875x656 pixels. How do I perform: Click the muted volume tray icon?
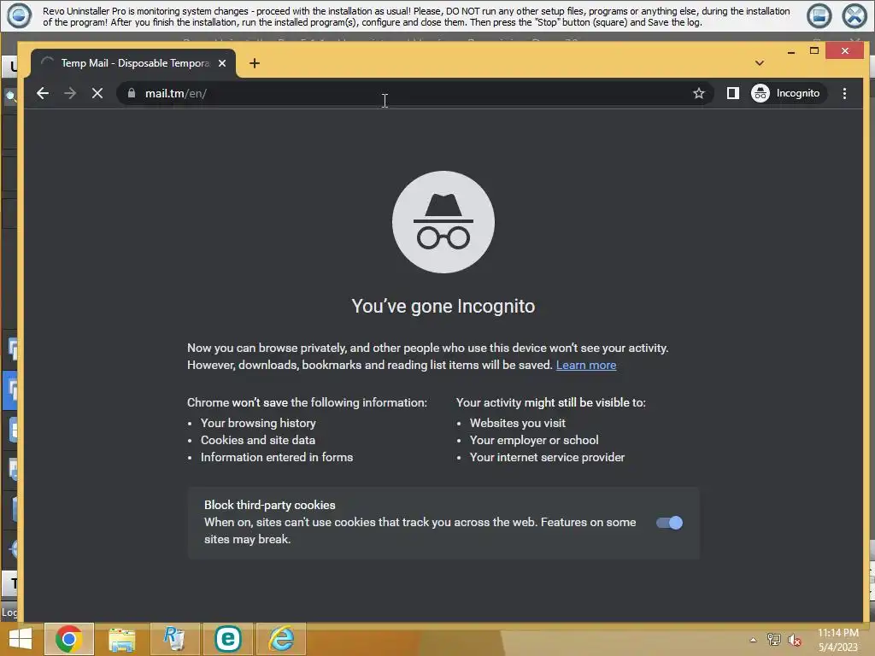[x=794, y=640]
